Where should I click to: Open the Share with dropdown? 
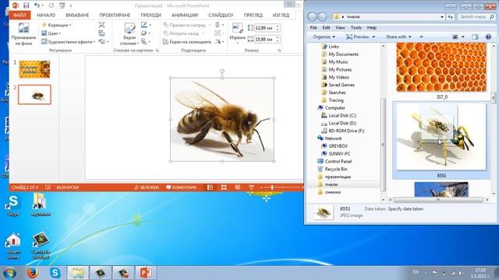pos(398,37)
